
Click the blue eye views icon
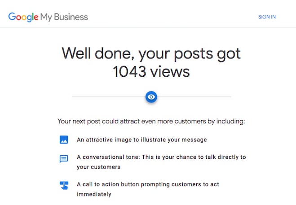pos(151,96)
